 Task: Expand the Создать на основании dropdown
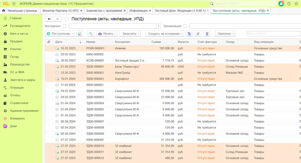click(x=164, y=34)
